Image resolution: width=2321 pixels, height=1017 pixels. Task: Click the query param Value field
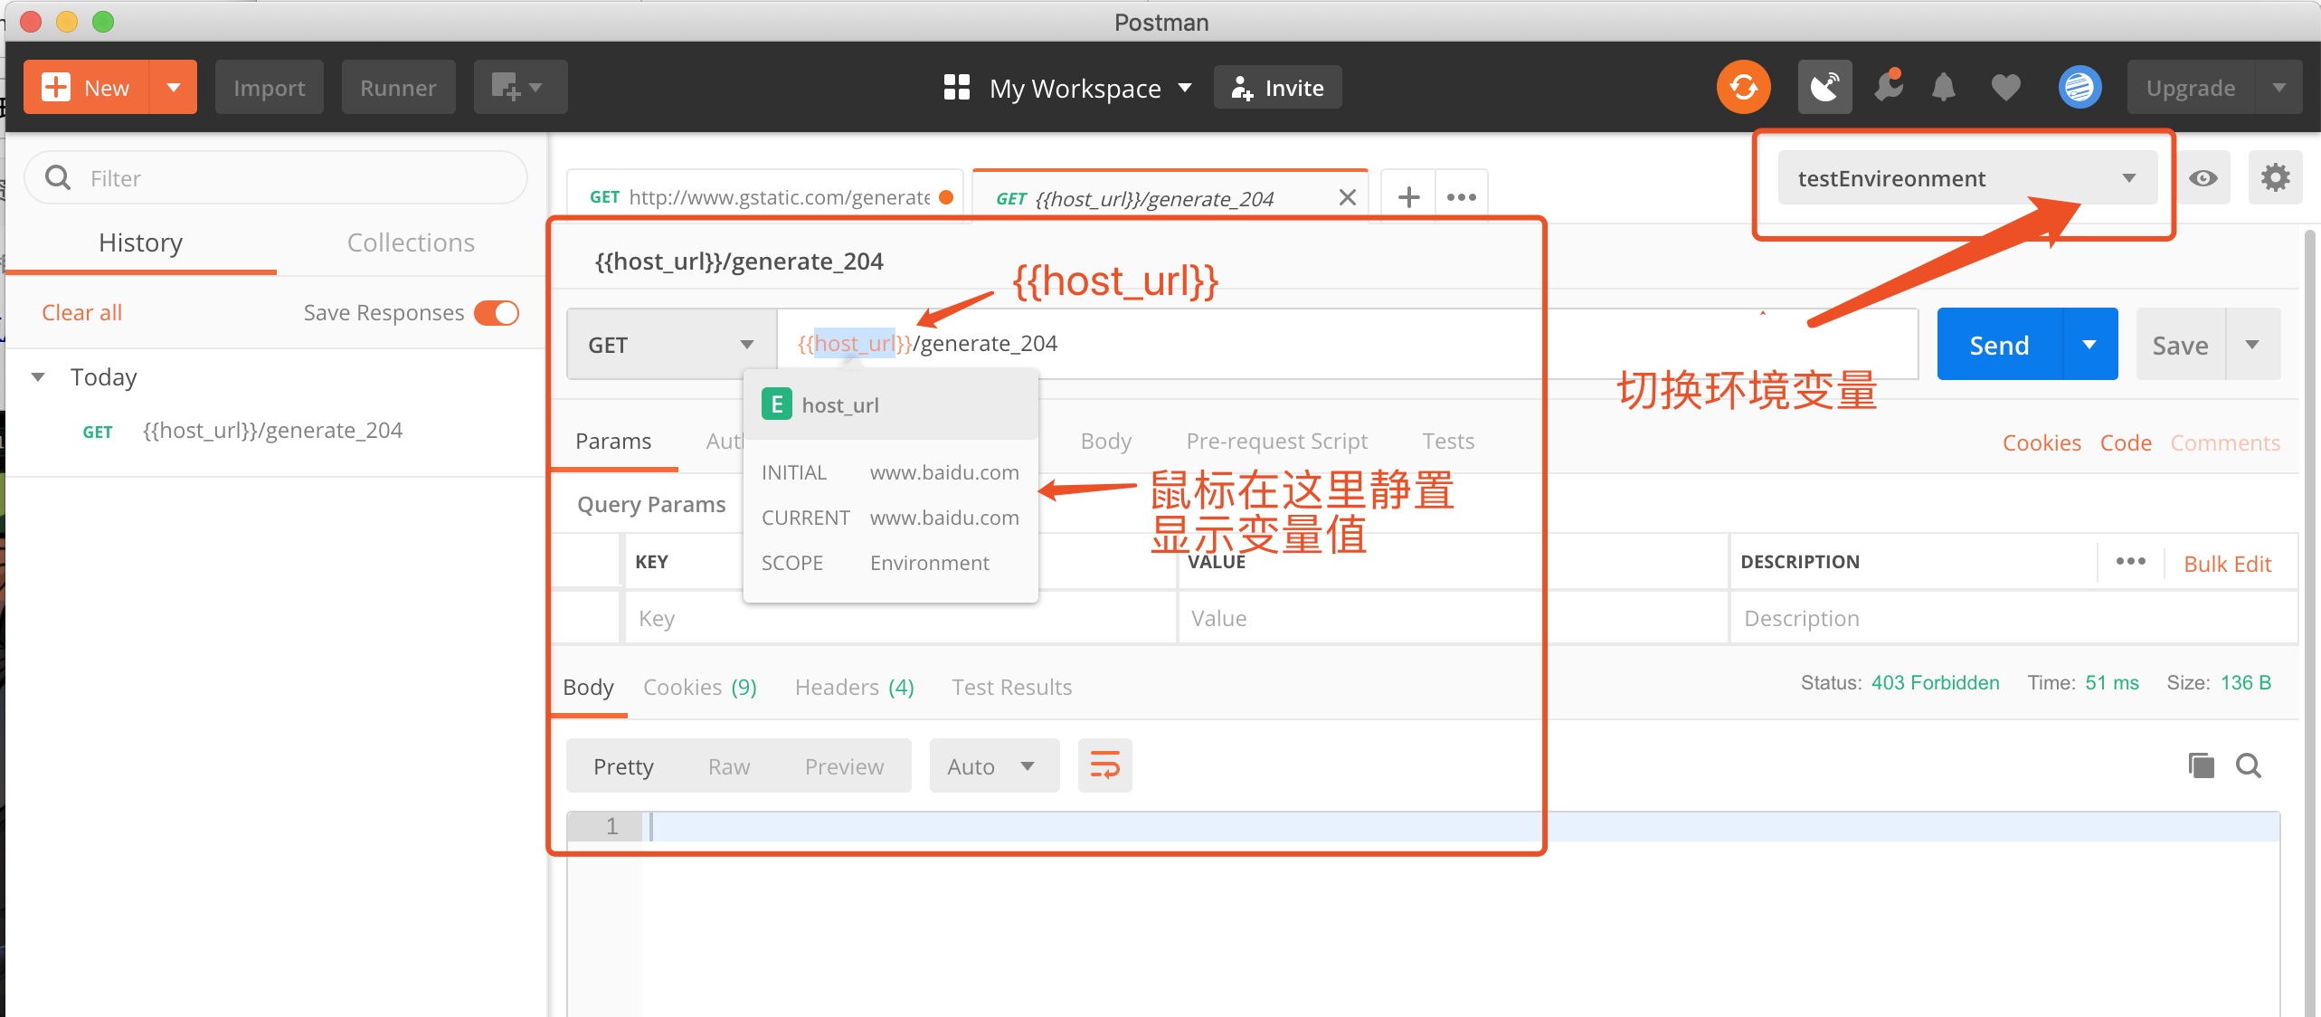tap(1453, 618)
